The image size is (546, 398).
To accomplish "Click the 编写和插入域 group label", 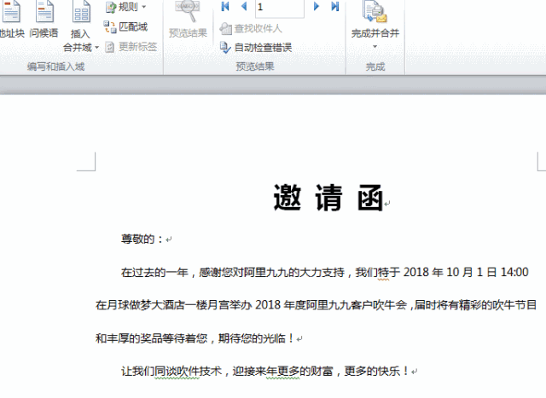I will (x=55, y=66).
